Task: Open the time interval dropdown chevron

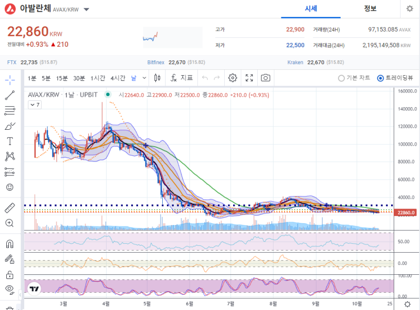Action: (x=144, y=78)
